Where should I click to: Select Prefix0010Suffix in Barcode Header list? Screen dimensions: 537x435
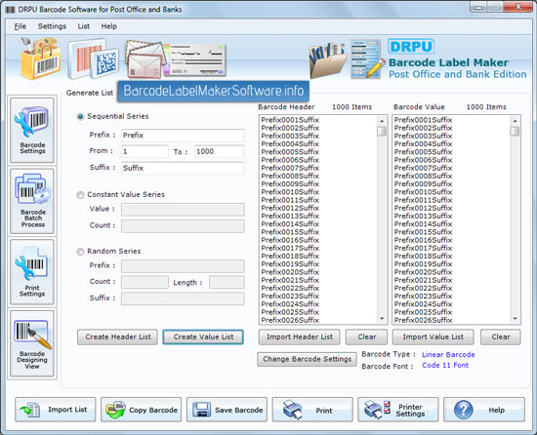click(x=290, y=192)
